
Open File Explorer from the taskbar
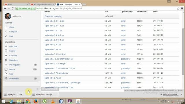pos(19,101)
